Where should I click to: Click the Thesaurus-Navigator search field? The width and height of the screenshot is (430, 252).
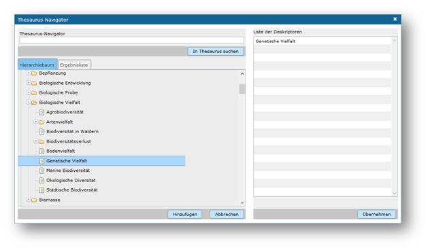(131, 41)
